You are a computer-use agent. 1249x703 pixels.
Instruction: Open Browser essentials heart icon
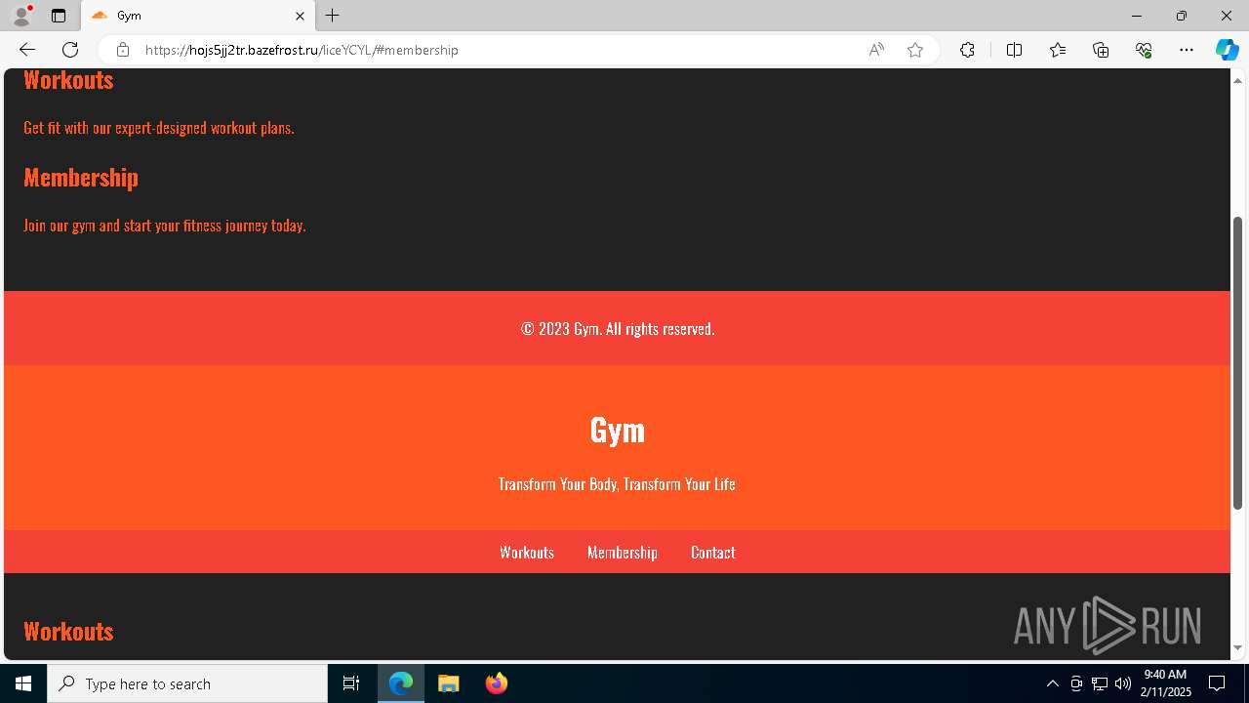[1144, 50]
